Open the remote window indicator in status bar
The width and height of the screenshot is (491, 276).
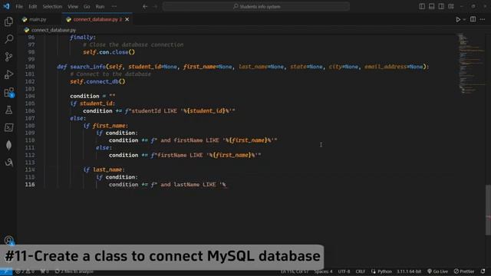pos(6,271)
